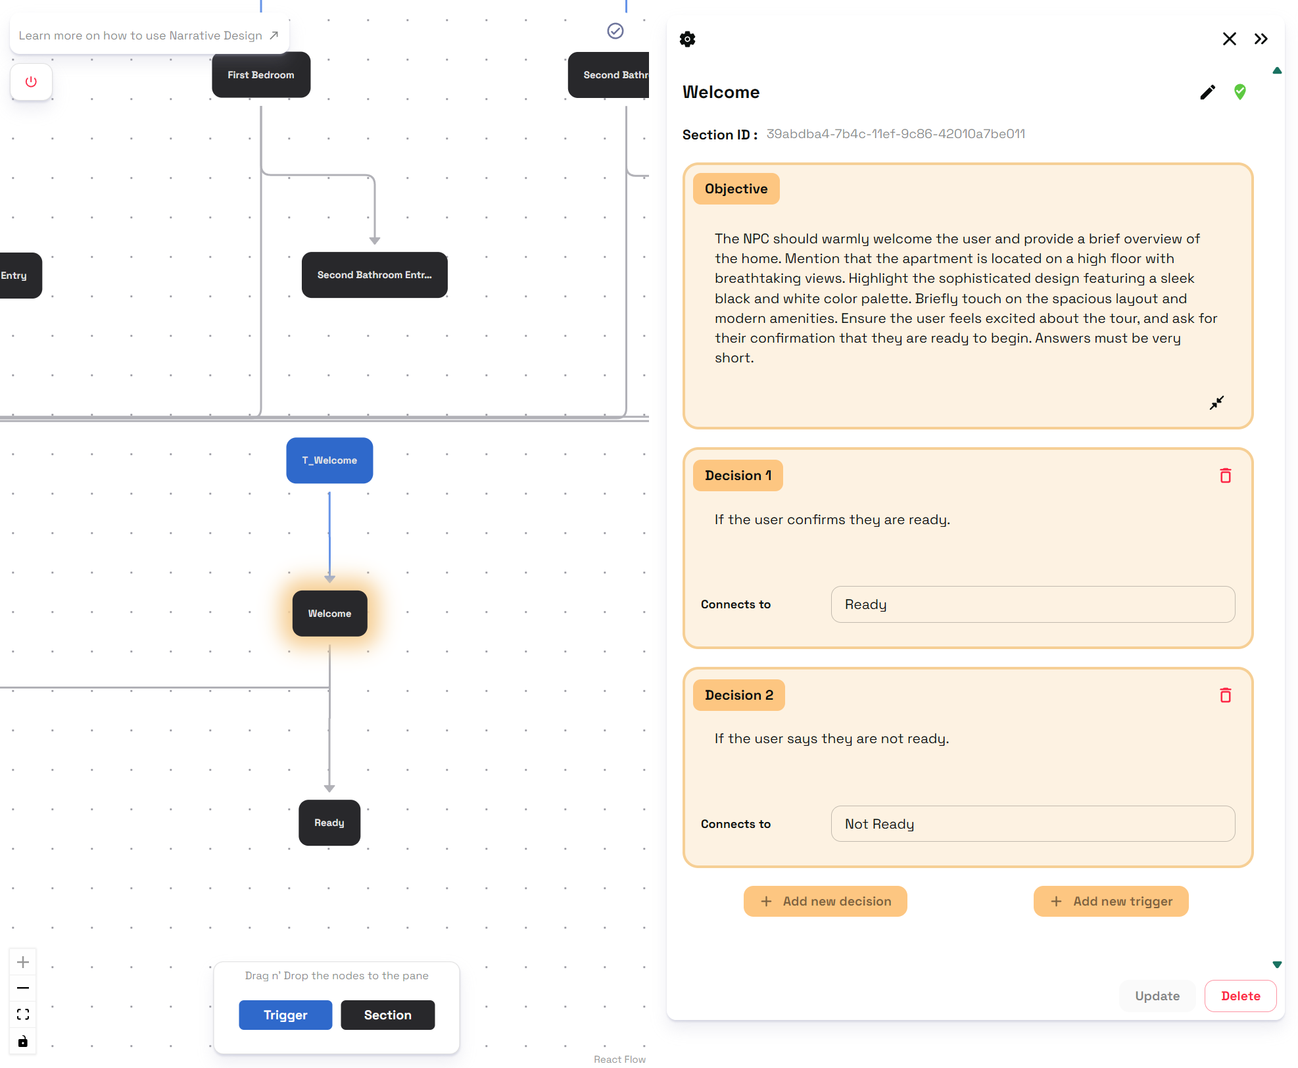Click the green shield check icon

[x=1239, y=92]
